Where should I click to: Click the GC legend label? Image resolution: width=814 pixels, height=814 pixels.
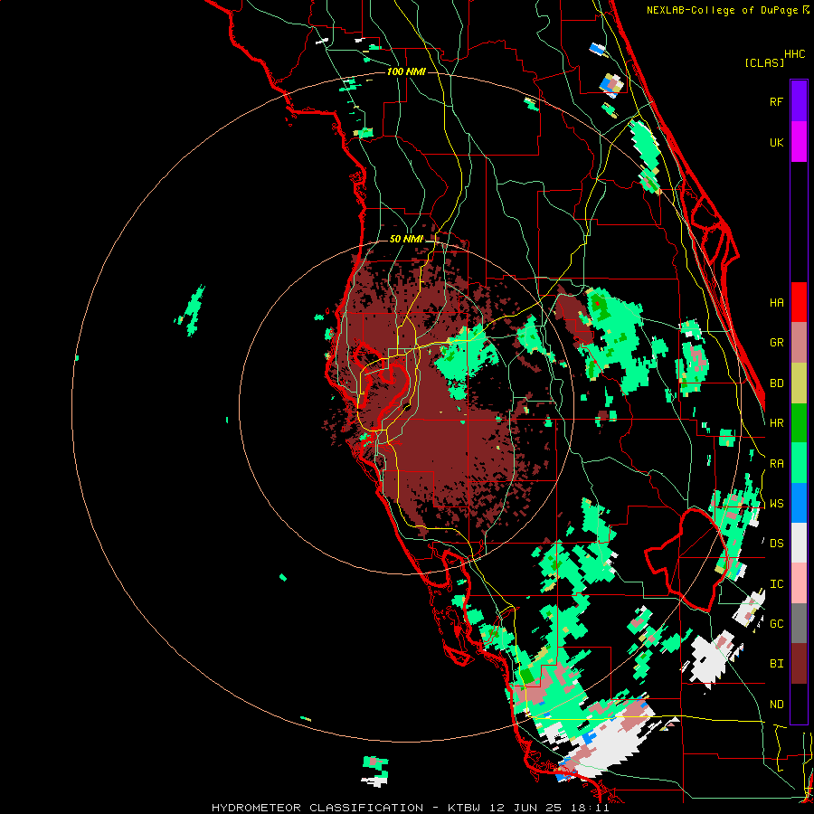coord(776,623)
